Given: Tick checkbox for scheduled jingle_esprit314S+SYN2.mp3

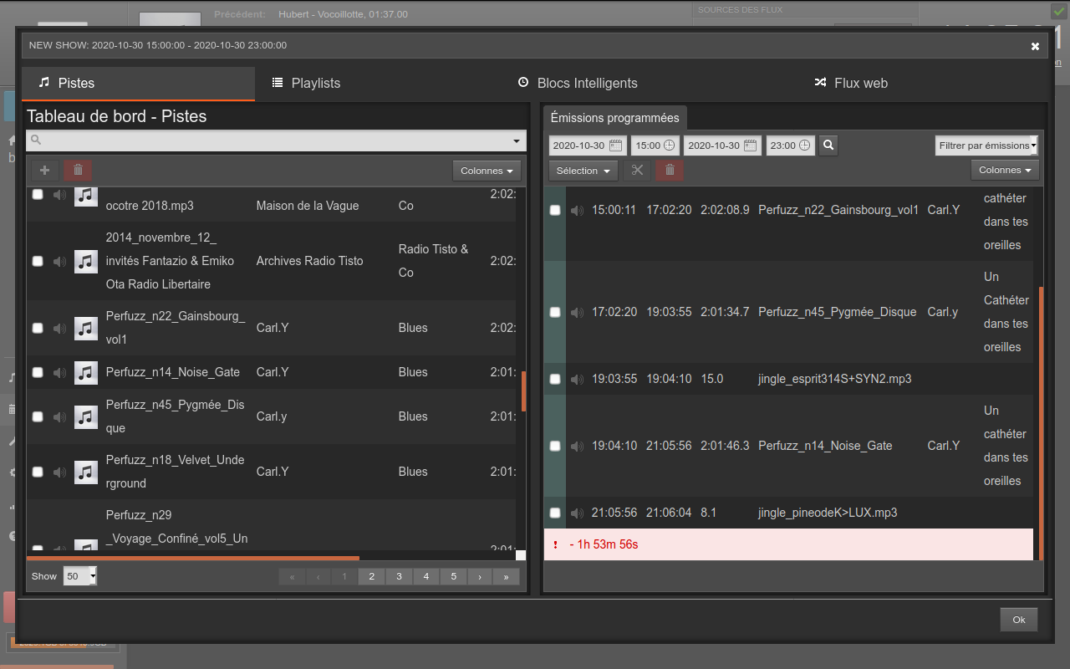Looking at the screenshot, I should tap(555, 379).
